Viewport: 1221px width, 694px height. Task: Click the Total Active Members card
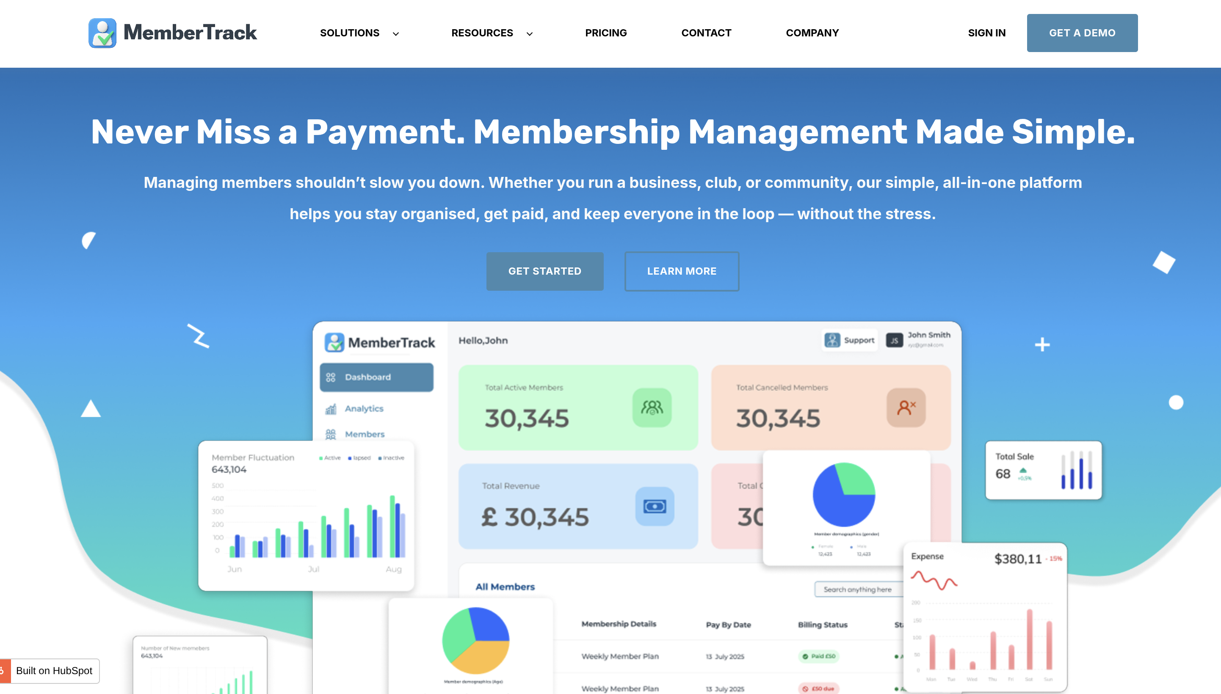[x=578, y=408]
